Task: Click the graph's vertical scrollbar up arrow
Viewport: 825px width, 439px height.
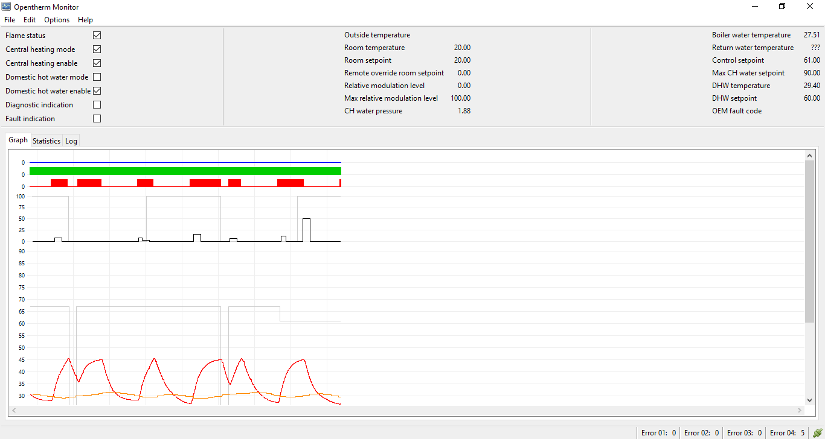Action: pyautogui.click(x=810, y=156)
